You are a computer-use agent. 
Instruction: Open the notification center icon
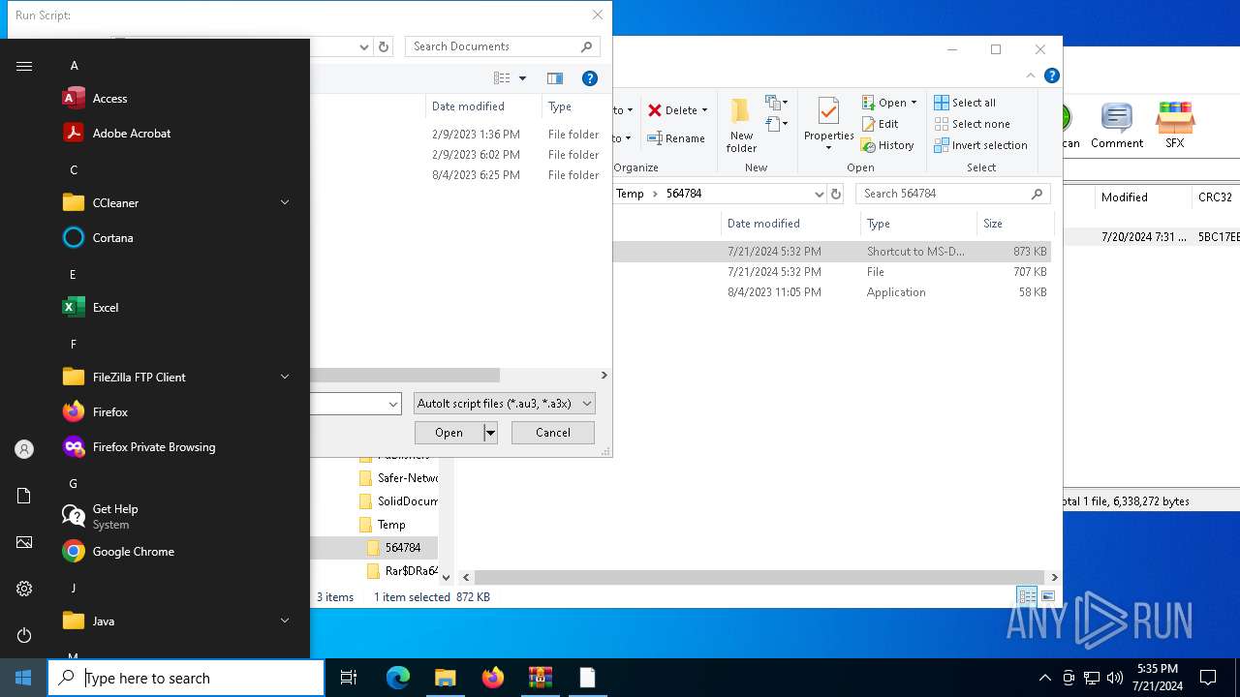pos(1208,678)
